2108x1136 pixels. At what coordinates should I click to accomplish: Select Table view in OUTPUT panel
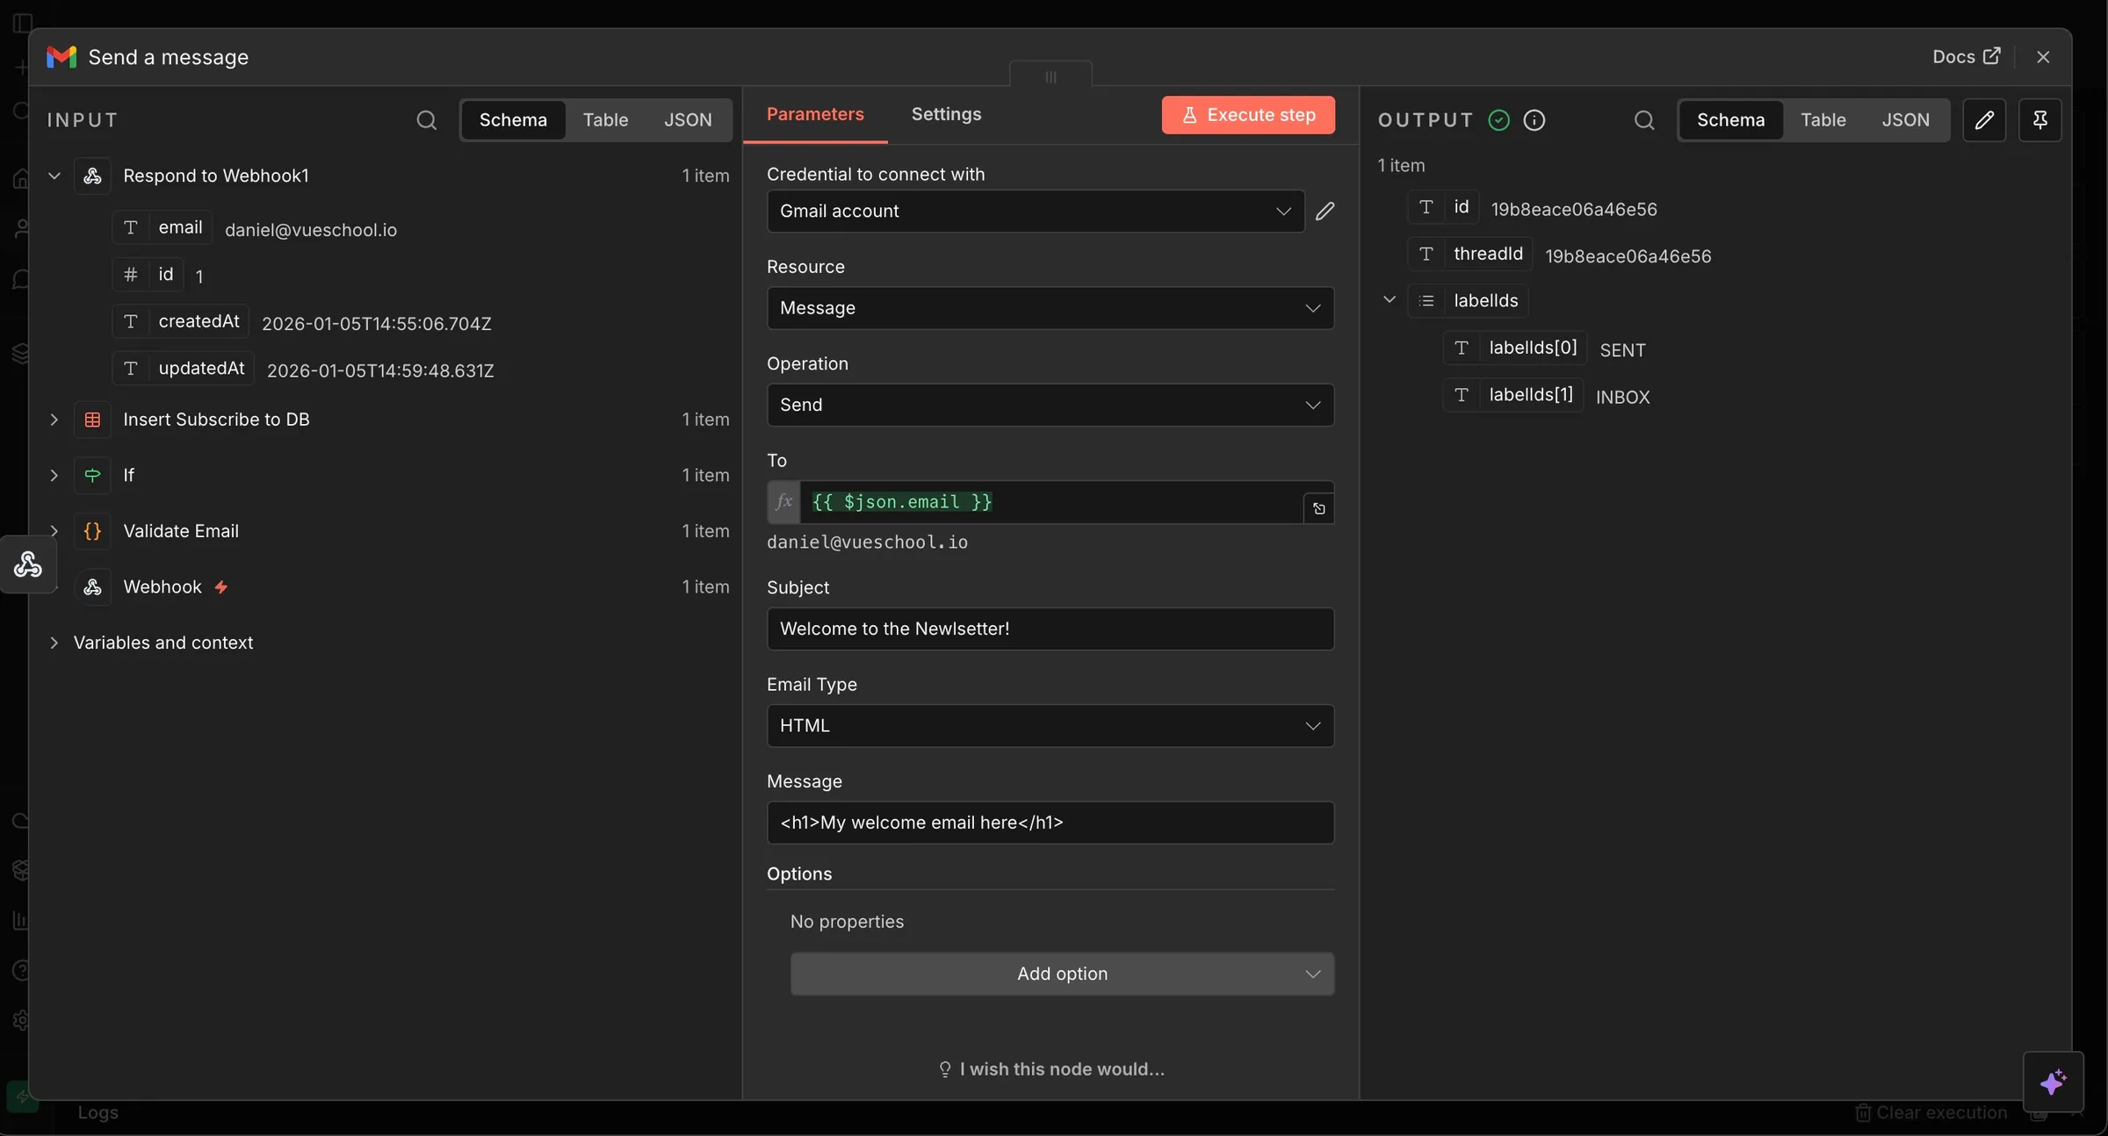tap(1823, 120)
